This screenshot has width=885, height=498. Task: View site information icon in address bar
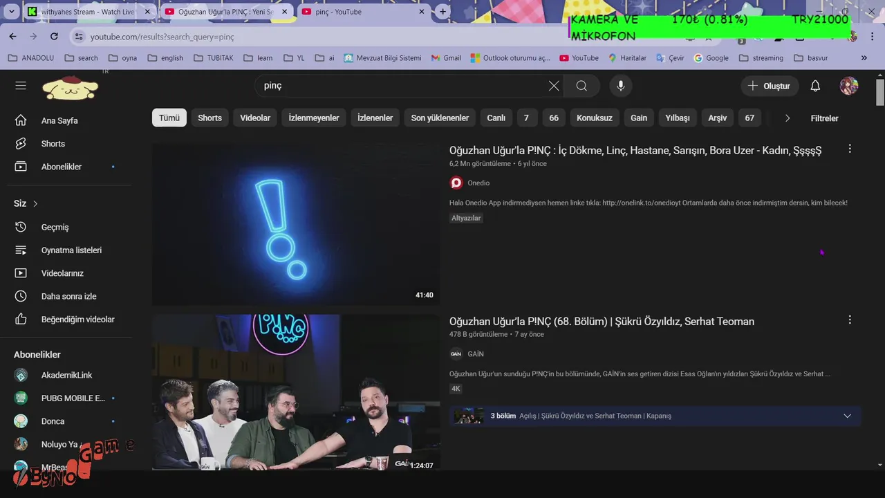point(78,37)
